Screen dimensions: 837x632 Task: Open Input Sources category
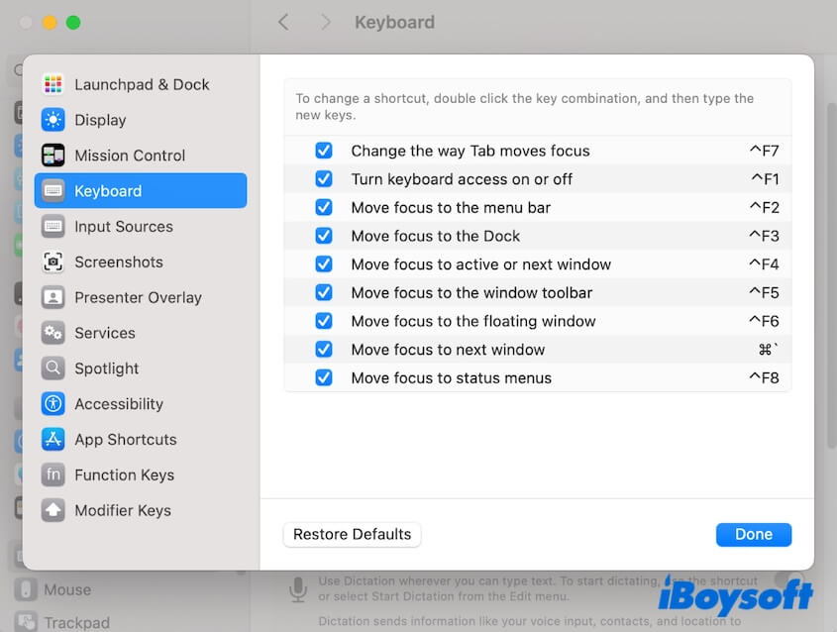(x=141, y=226)
